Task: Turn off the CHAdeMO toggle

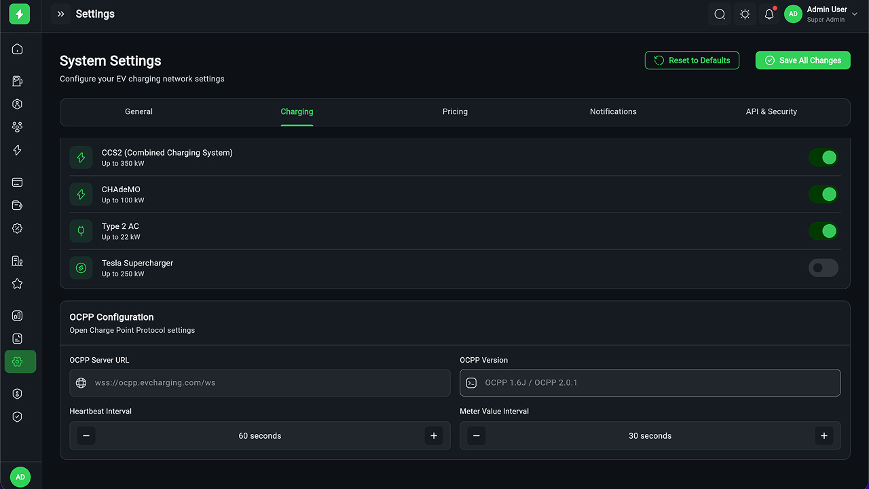Action: click(x=823, y=194)
